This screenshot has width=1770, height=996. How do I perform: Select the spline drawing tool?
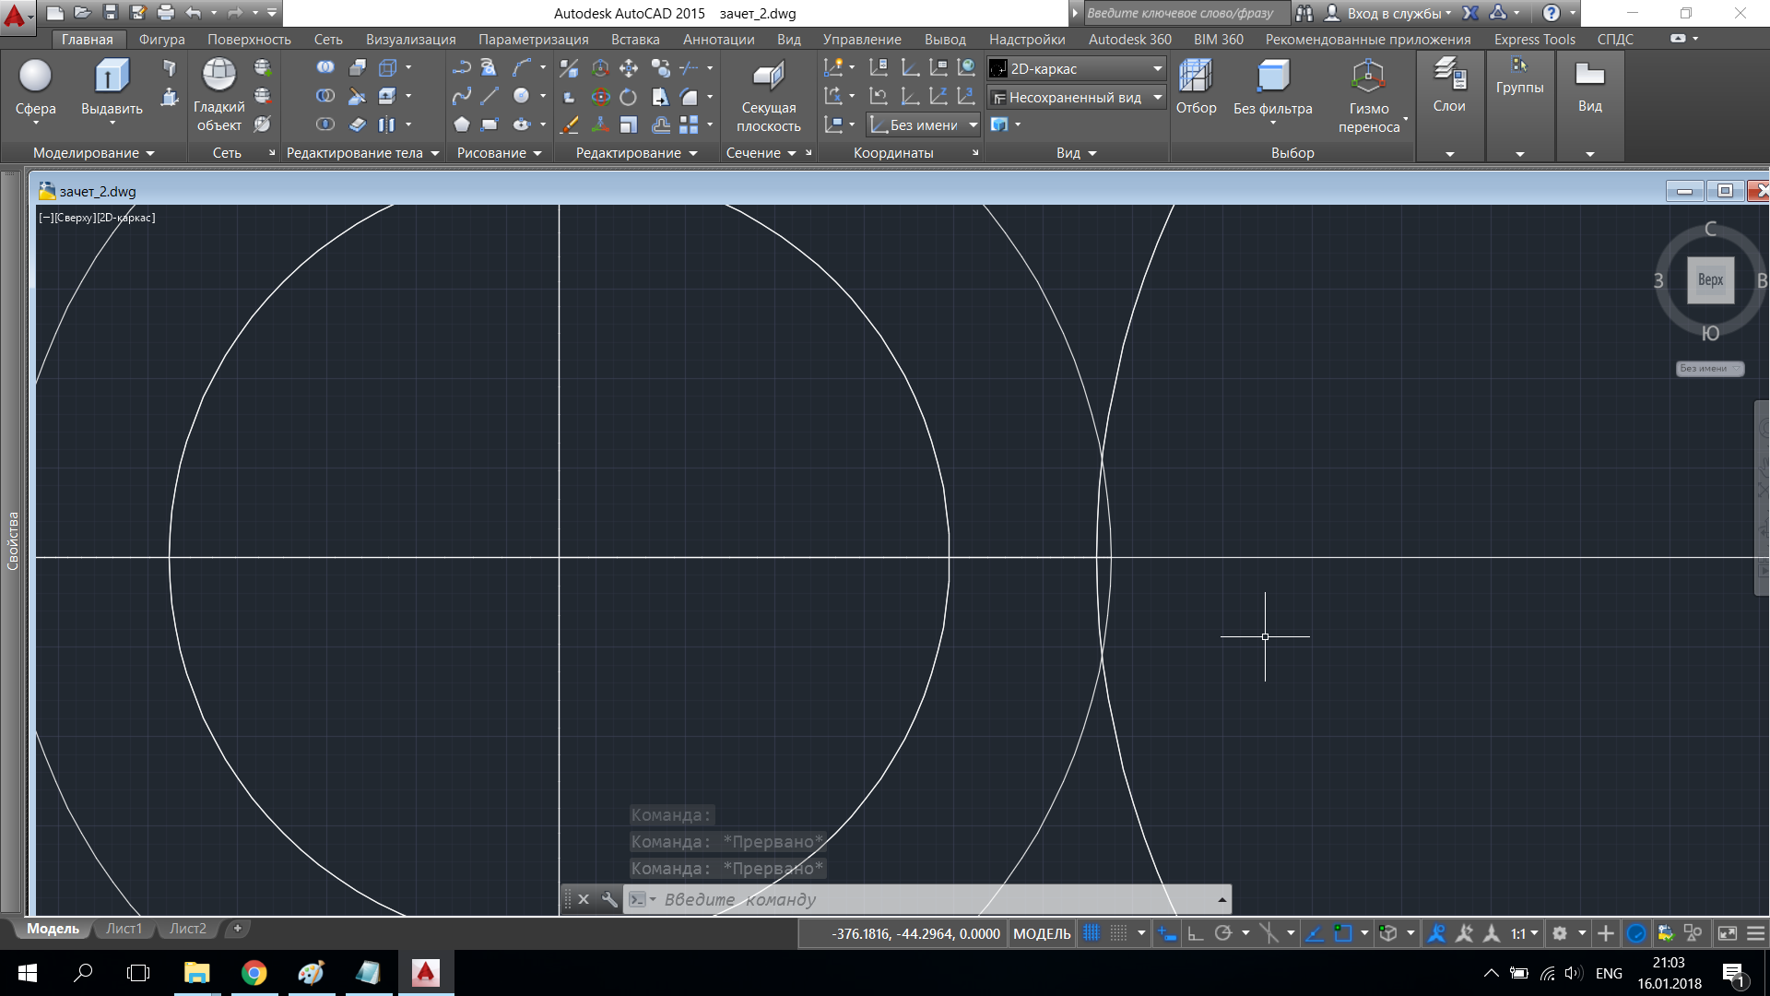[x=462, y=96]
